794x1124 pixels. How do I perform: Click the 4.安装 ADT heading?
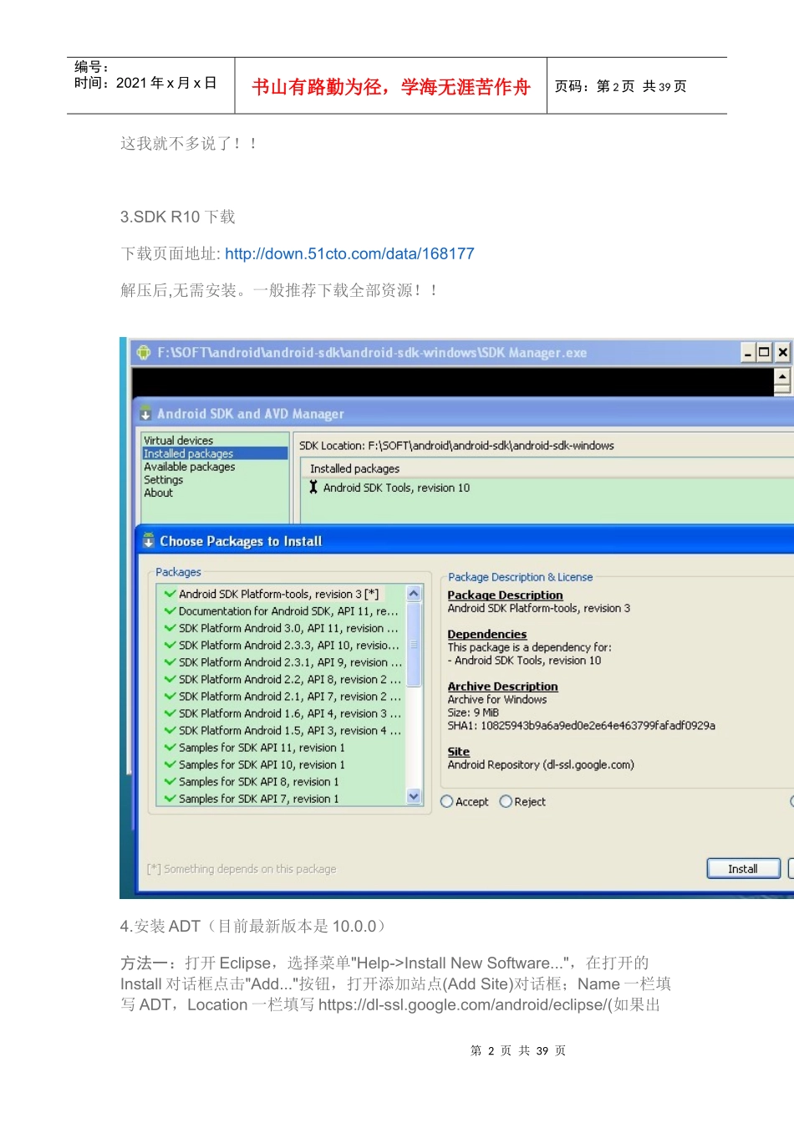(x=253, y=926)
